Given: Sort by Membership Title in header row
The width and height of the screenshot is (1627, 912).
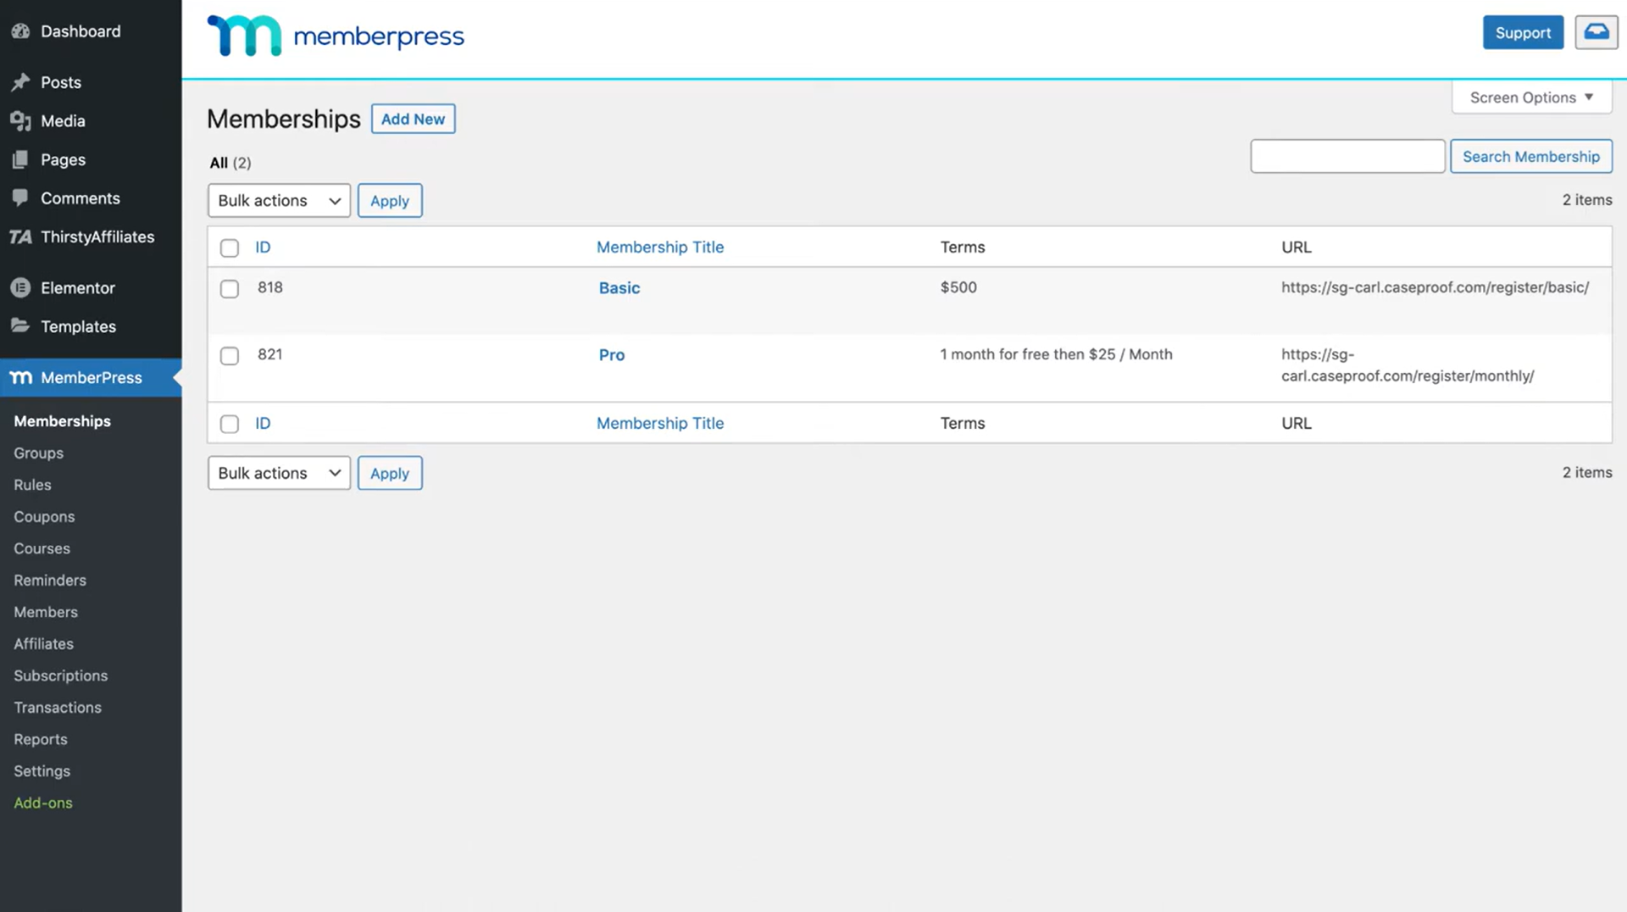Looking at the screenshot, I should [x=660, y=247].
